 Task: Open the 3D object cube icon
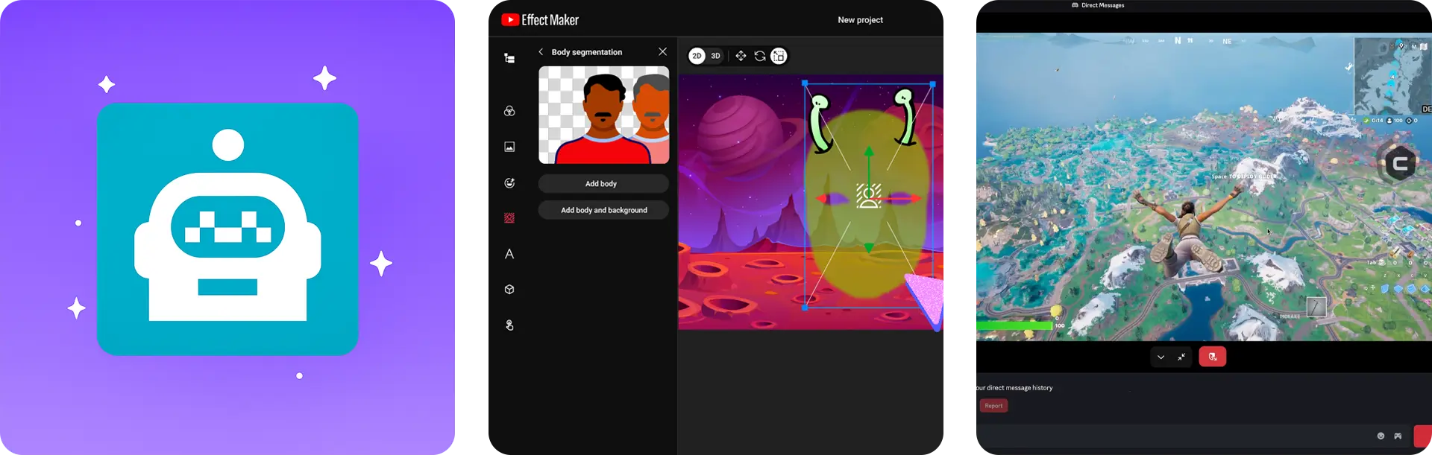pos(509,290)
